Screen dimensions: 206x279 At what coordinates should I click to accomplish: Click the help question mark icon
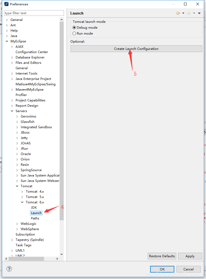(9, 269)
